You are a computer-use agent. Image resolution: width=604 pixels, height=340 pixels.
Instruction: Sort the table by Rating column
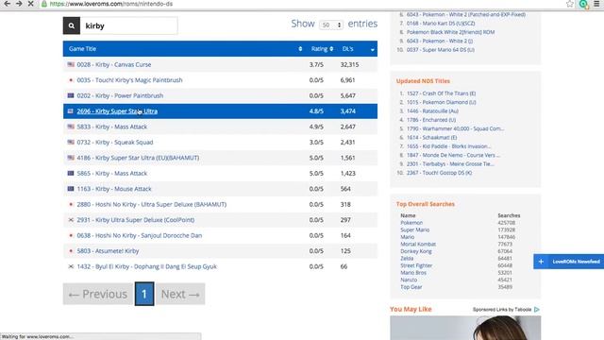point(322,49)
